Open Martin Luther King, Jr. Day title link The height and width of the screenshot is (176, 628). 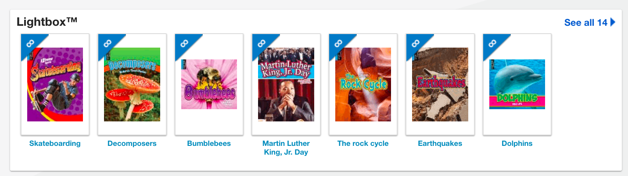coord(286,148)
